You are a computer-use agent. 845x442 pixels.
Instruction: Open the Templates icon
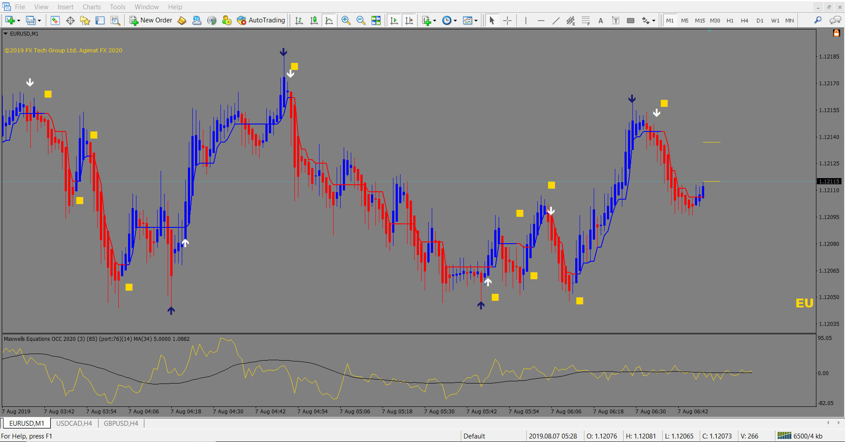point(467,20)
